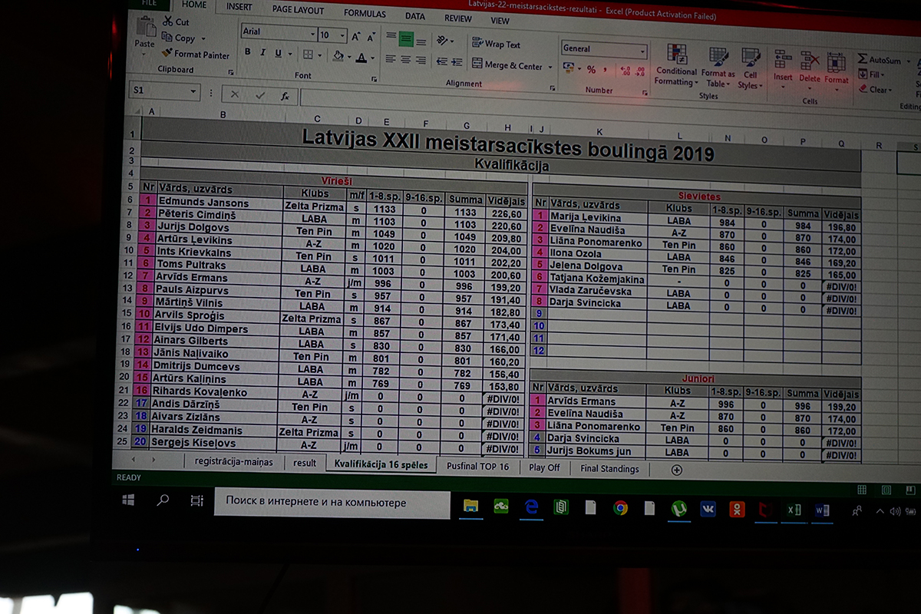Open the Final Standings sheet tab
The width and height of the screenshot is (921, 614).
pos(609,469)
